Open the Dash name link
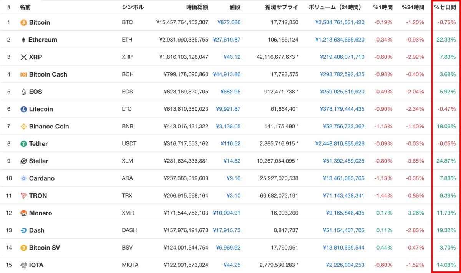Screen dimensions: 461x273 coord(37,230)
